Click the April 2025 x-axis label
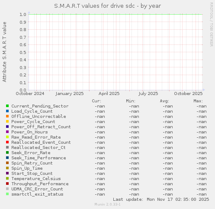The image size is (215, 209). click(x=109, y=94)
